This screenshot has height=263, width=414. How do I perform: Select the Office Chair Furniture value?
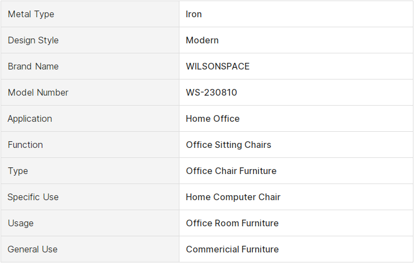(231, 171)
